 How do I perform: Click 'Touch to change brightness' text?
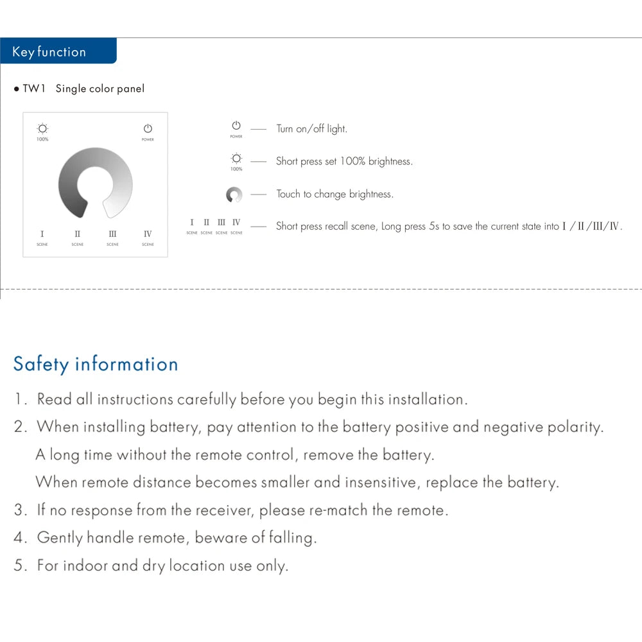335,194
